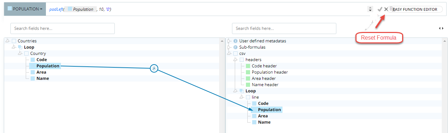This screenshot has height=133, width=448.
Task: Click the green Area header icon
Action: coord(248,78)
